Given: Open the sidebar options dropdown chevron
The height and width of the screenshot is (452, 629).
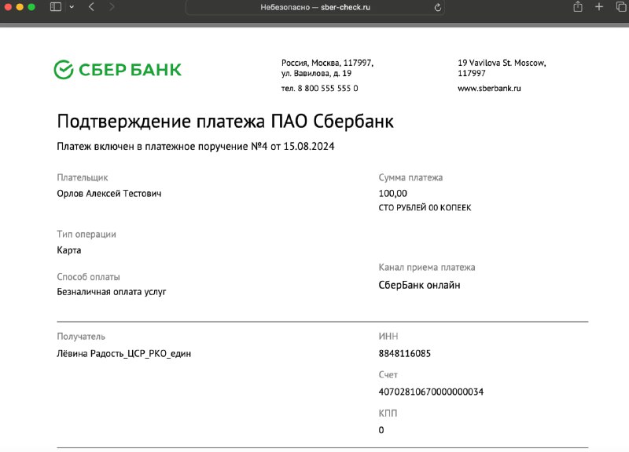Looking at the screenshot, I should (72, 7).
